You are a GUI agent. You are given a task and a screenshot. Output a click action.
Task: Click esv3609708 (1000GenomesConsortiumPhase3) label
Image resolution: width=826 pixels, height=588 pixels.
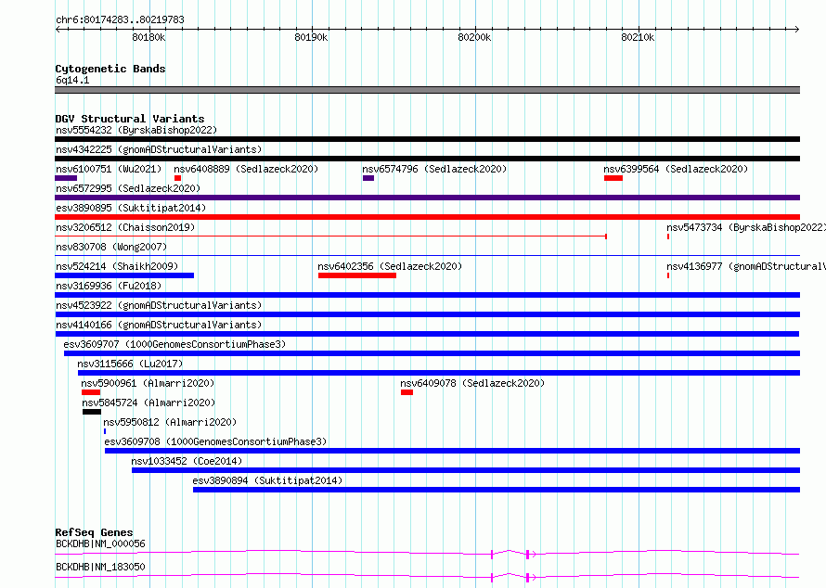(x=215, y=441)
